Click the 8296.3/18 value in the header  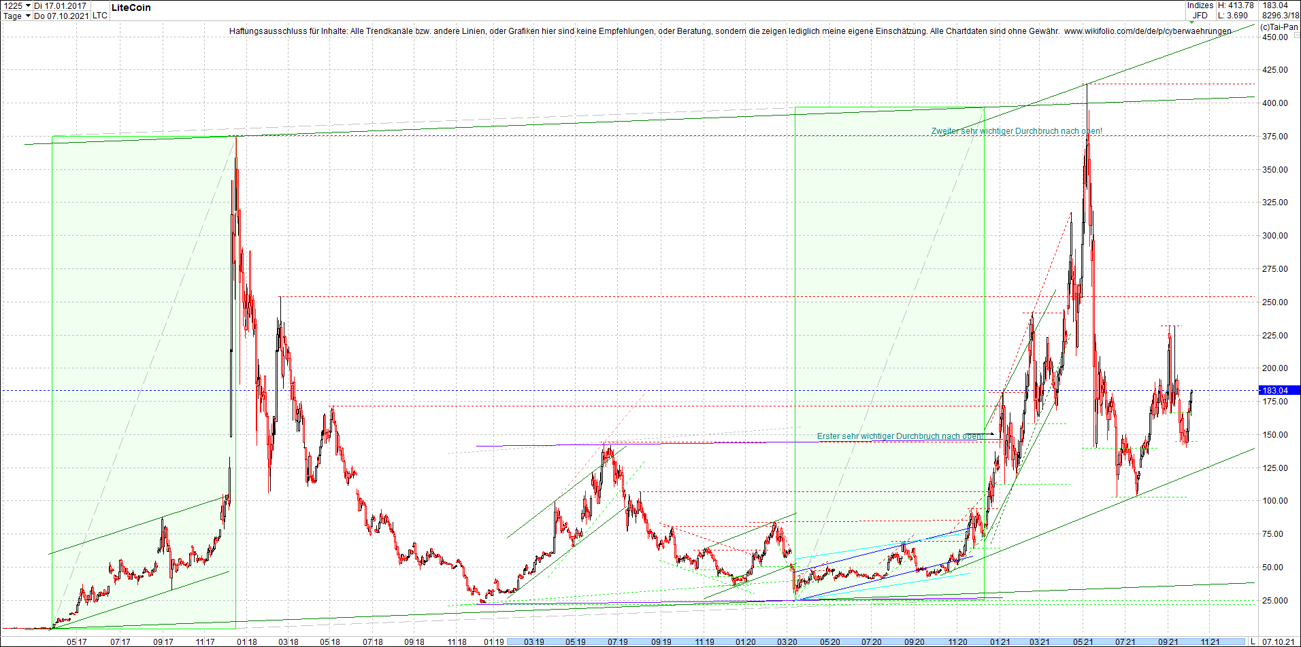[1280, 16]
